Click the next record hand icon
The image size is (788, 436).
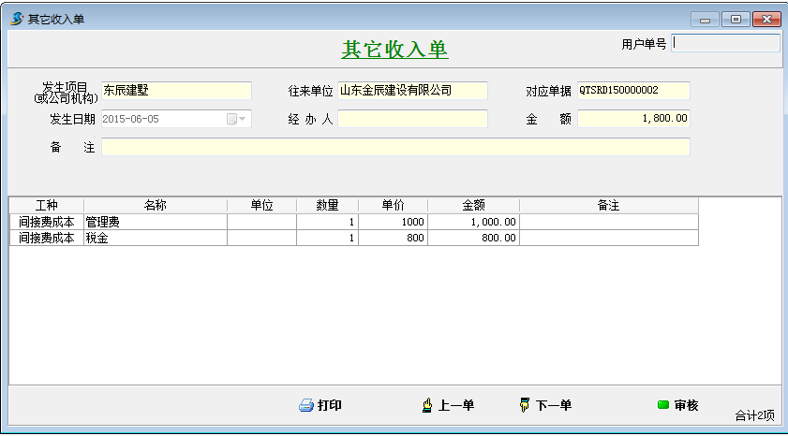pos(524,405)
